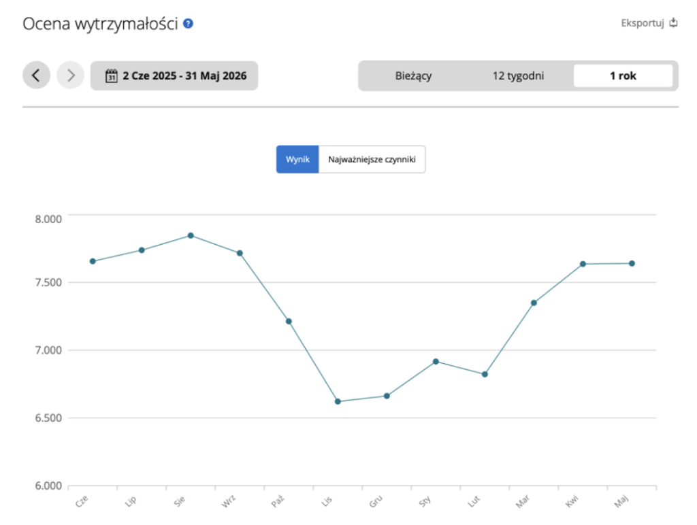Click the 7.500 y-axis label
This screenshot has height=525, width=697.
tap(48, 282)
